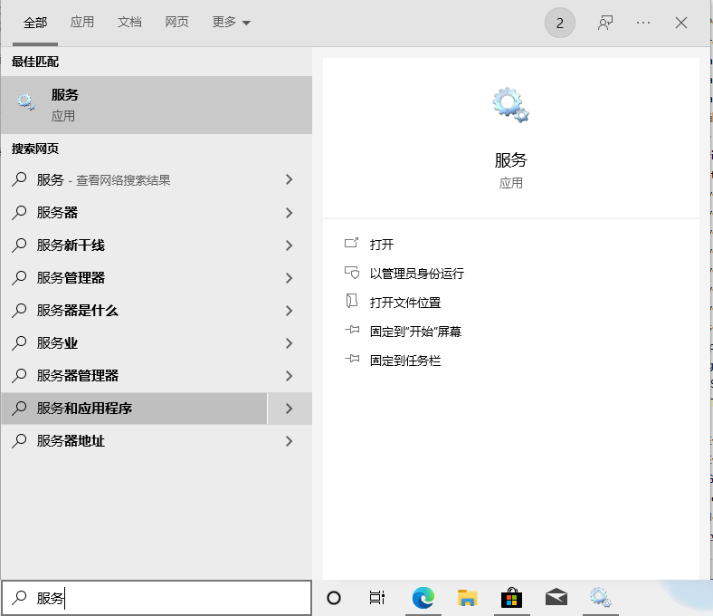Expand arrow next to 服务器地址
This screenshot has width=713, height=616.
point(290,441)
